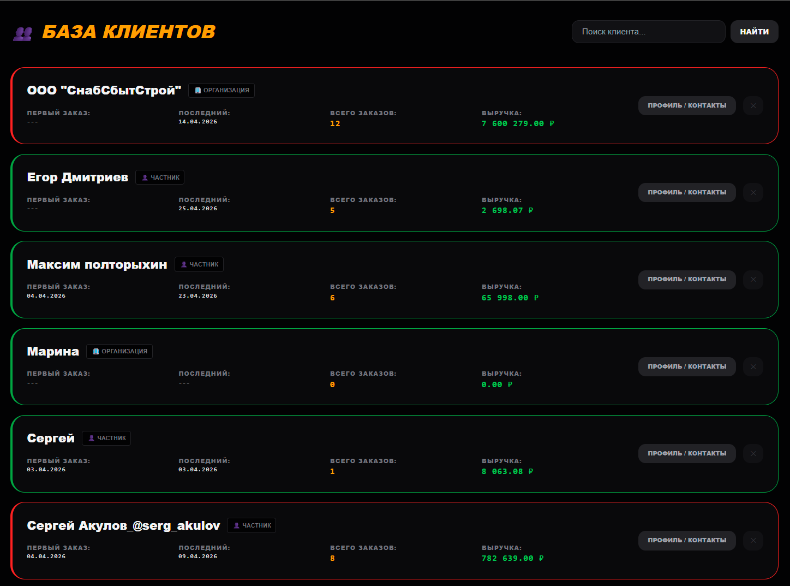The image size is (790, 586).
Task: Focus the Поиск клиента search field
Action: pyautogui.click(x=648, y=32)
